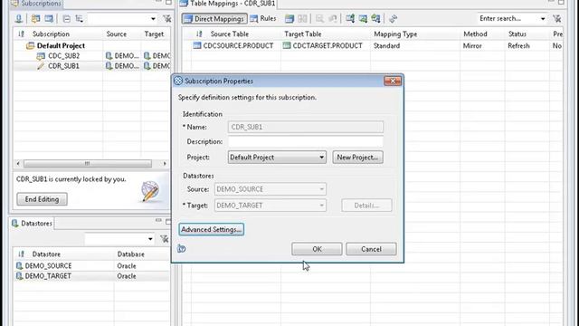This screenshot has width=579, height=326.
Task: Click the Mirror method cell
Action: (x=472, y=46)
